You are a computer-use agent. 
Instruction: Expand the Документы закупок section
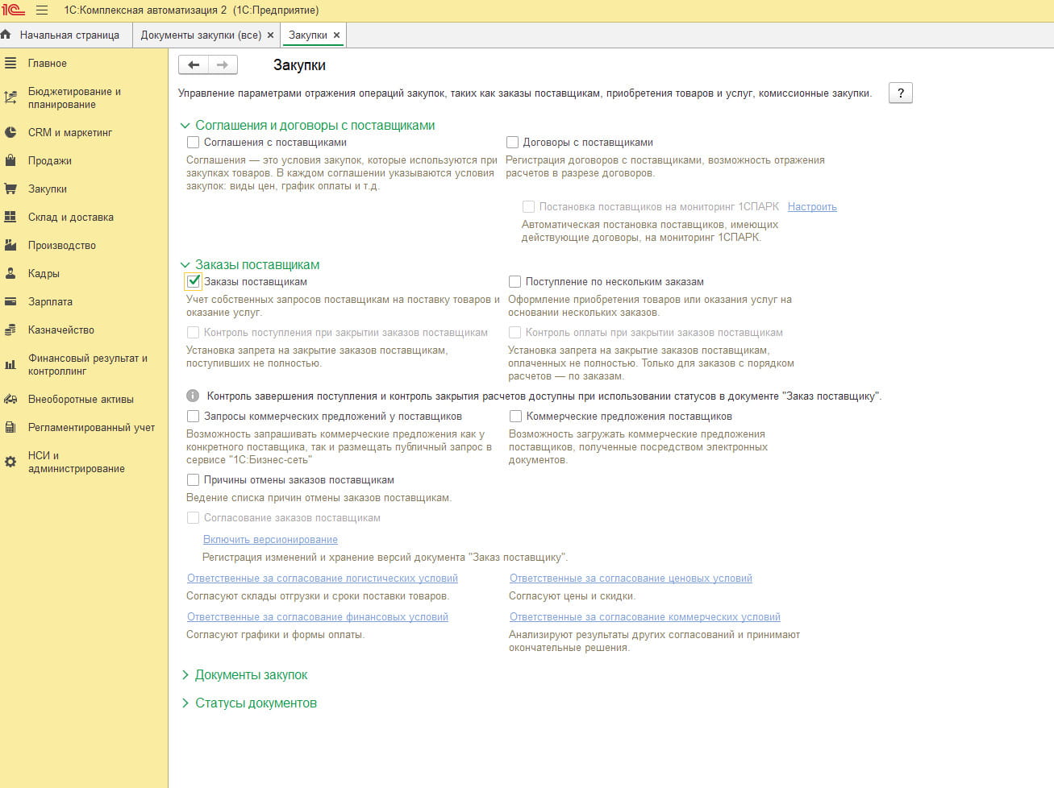[x=185, y=675]
